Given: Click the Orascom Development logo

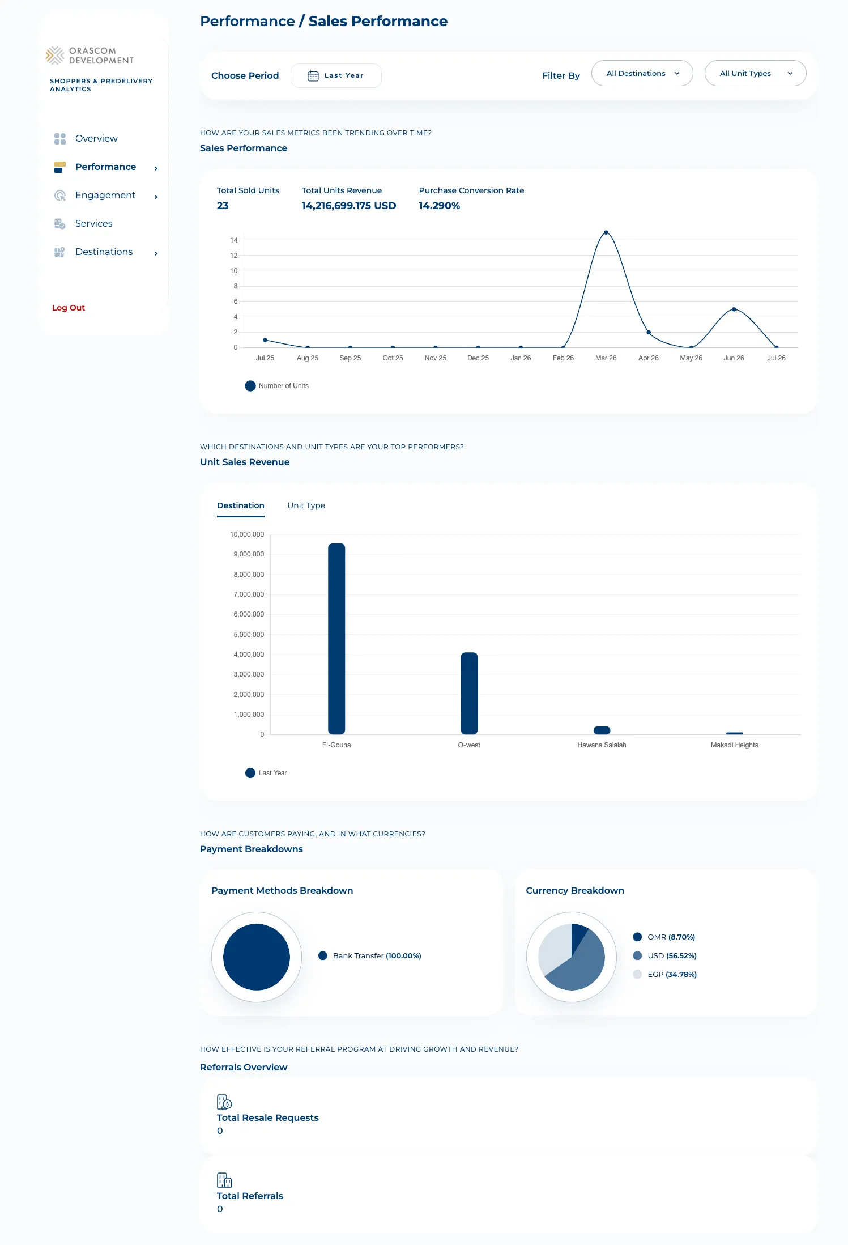Looking at the screenshot, I should pyautogui.click(x=90, y=56).
